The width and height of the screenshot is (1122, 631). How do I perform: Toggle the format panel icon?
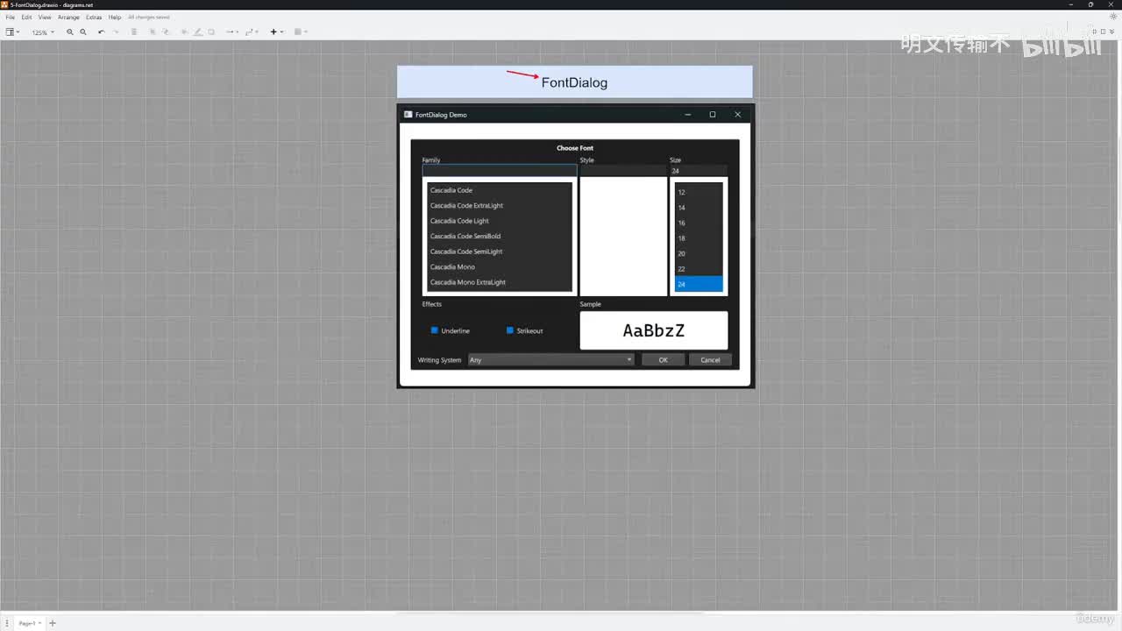pos(1103,32)
